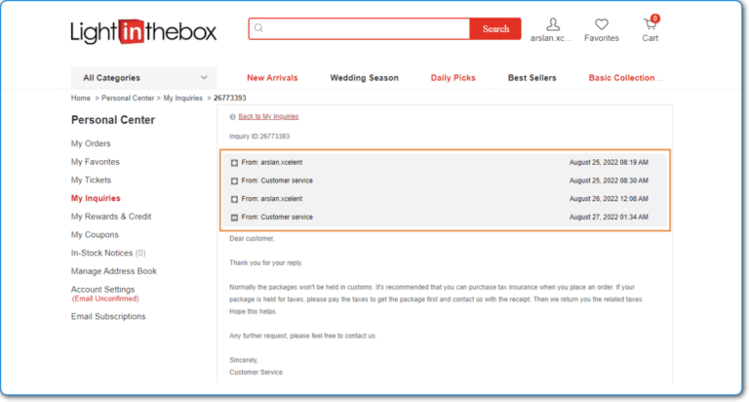This screenshot has height=402, width=749.
Task: Open the Favorites heart icon
Action: tap(601, 24)
